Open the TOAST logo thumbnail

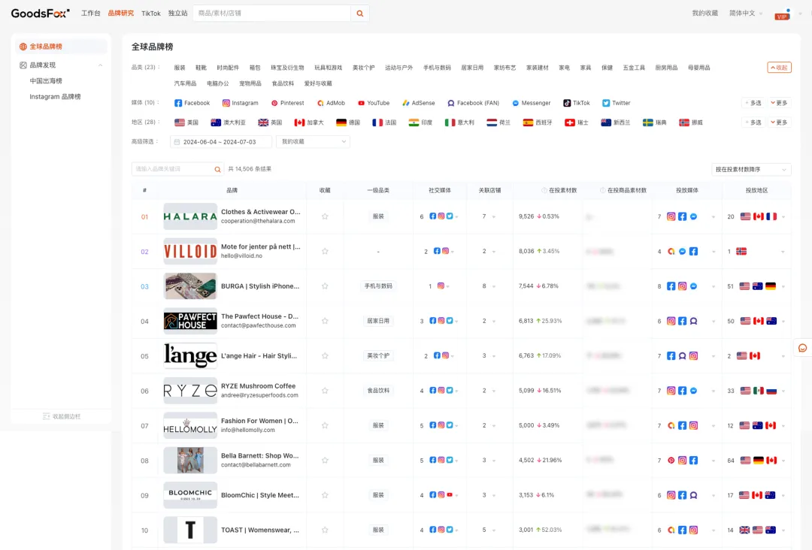tap(190, 530)
